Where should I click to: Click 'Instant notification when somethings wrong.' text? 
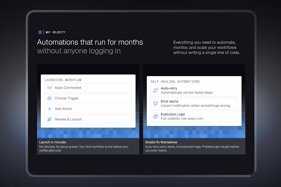(x=196, y=106)
